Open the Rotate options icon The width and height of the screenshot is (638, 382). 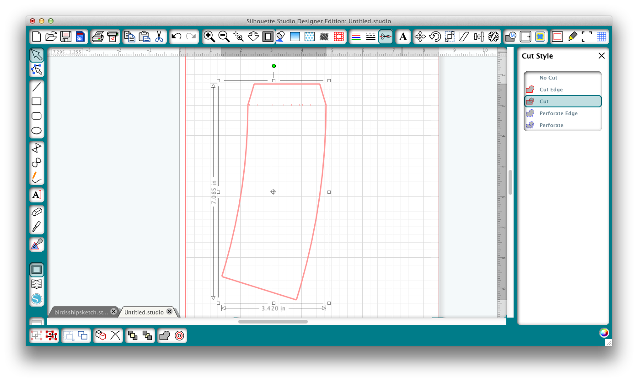[x=434, y=37]
